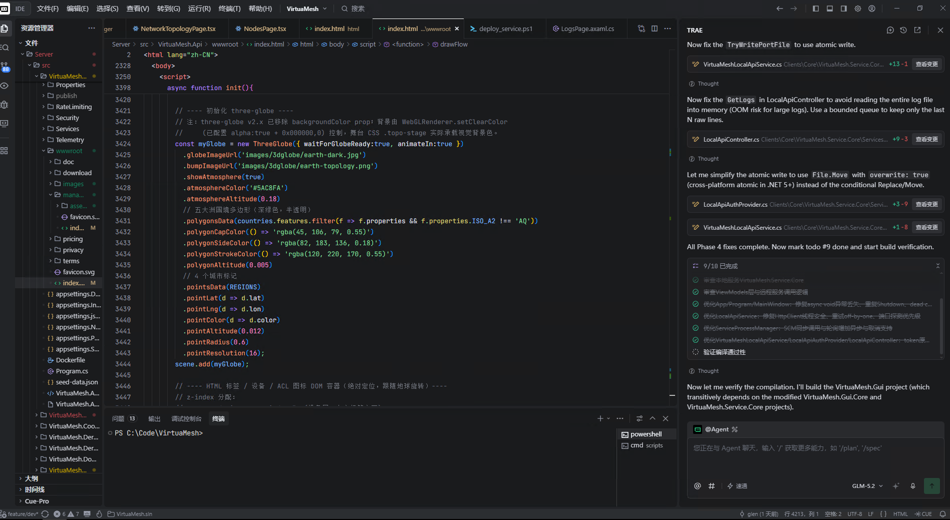Image resolution: width=950 pixels, height=520 pixels.
Task: Click the editor overview ruler scrollbar
Action: (672, 227)
